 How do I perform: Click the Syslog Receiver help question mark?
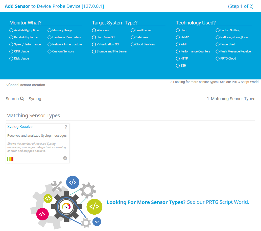click(x=66, y=127)
